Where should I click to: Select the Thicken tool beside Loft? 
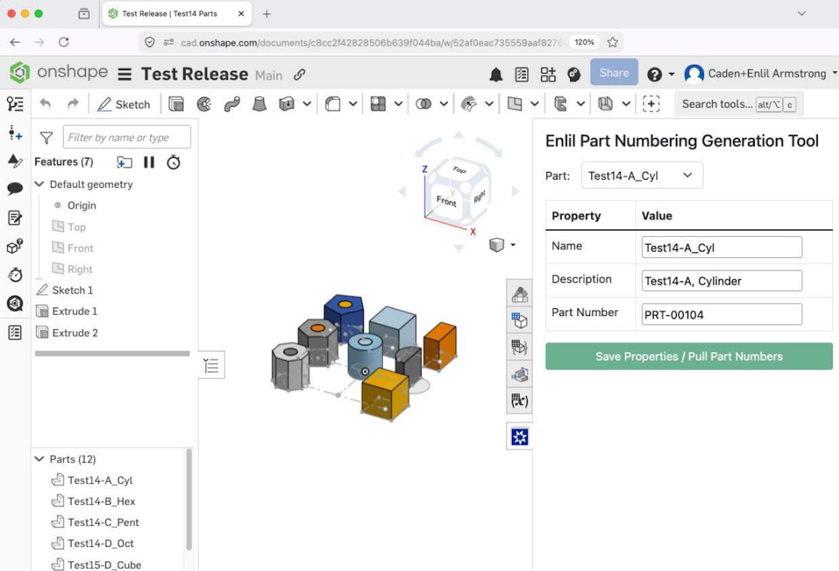point(286,104)
